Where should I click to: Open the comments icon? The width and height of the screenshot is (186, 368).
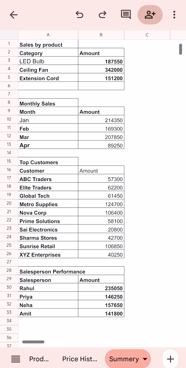pos(126,14)
